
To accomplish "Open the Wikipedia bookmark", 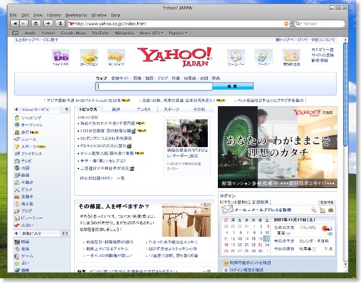I will pyautogui.click(x=124, y=33).
